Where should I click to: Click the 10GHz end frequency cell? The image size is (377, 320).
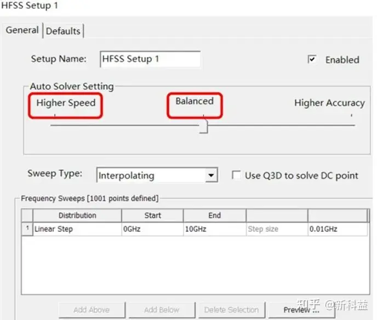coord(215,229)
